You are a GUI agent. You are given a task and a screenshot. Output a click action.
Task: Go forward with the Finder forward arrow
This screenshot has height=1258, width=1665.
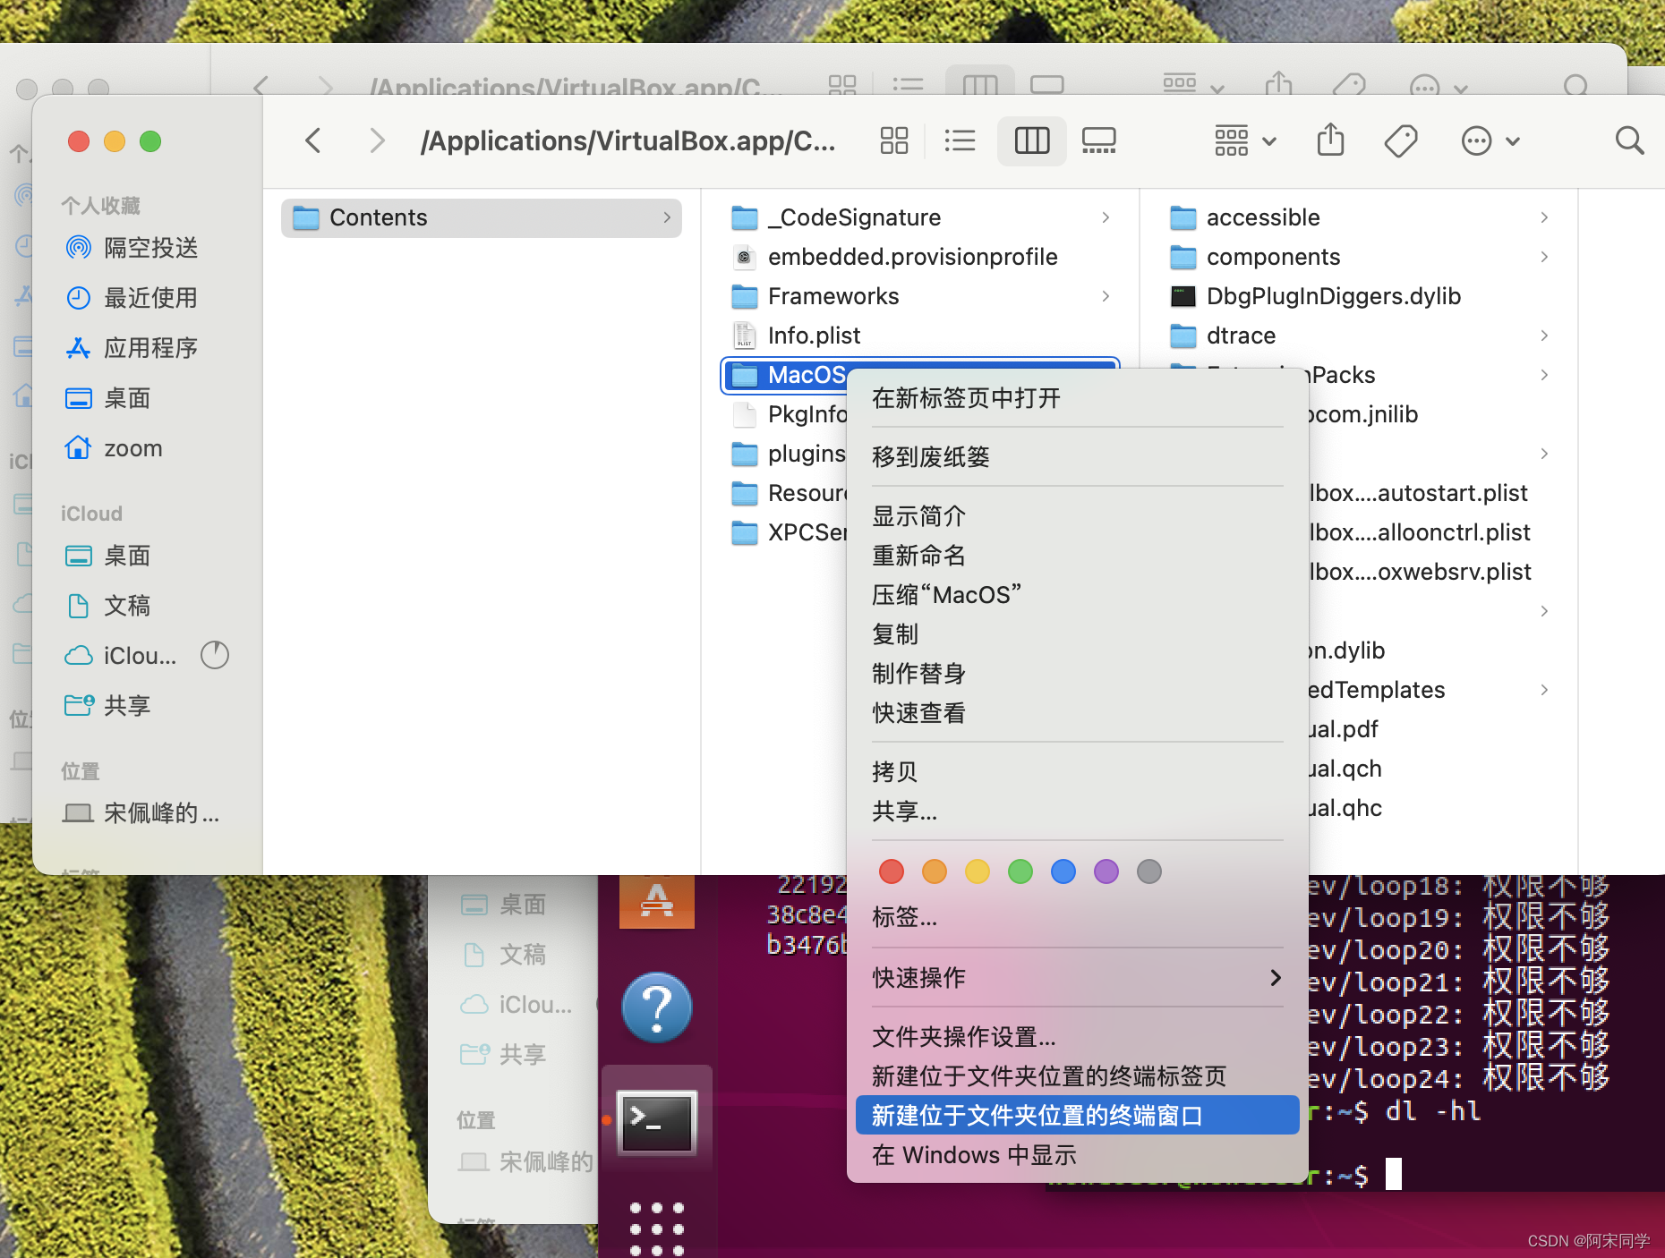point(377,140)
